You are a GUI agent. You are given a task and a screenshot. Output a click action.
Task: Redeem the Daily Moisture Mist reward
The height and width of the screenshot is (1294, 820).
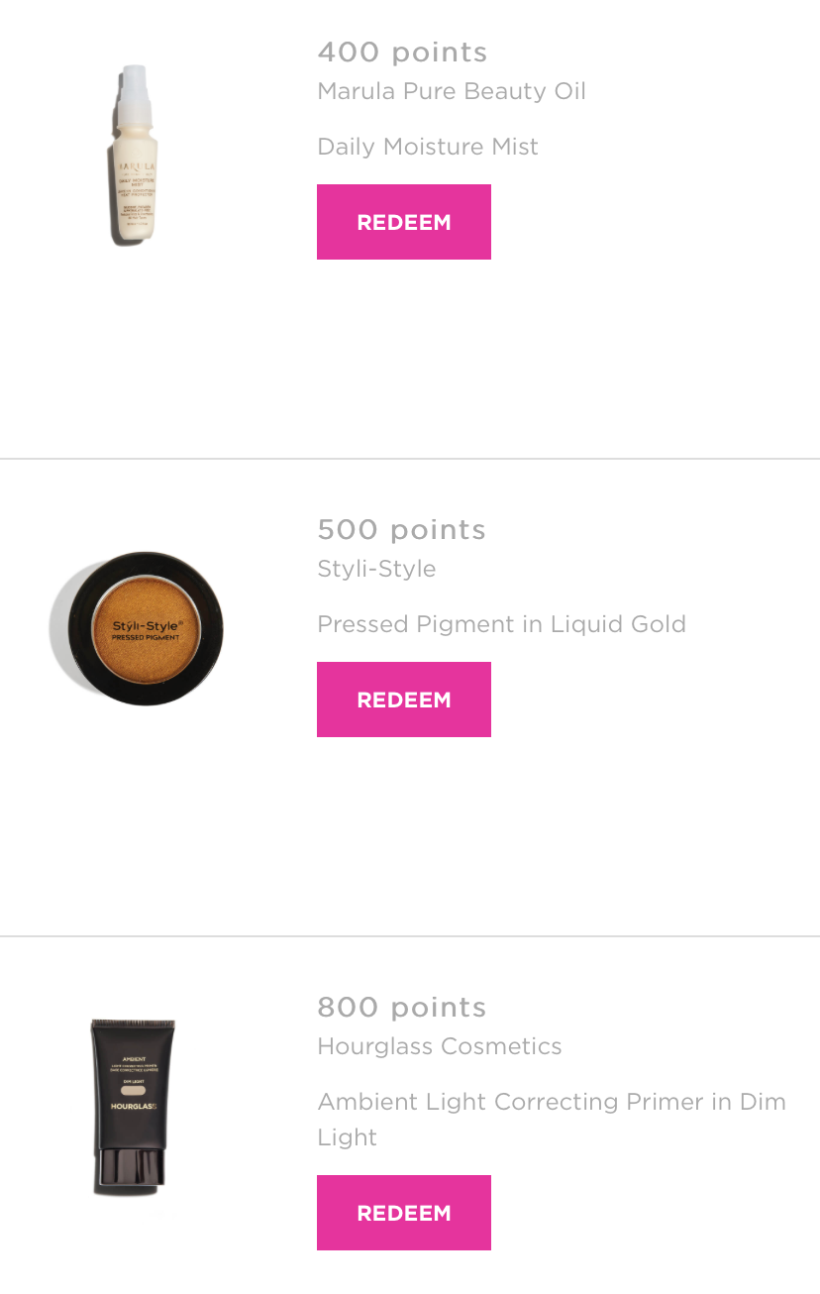coord(404,222)
